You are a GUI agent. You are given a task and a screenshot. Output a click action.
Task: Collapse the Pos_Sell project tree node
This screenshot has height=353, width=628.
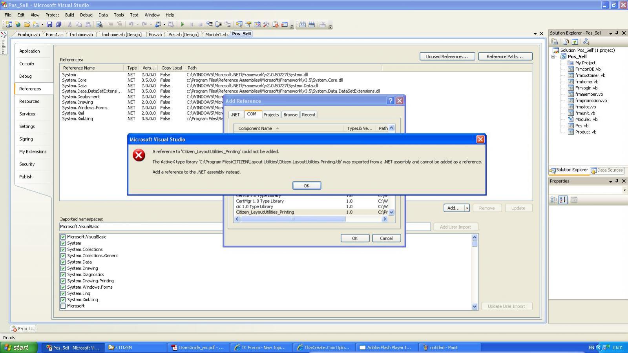coord(553,56)
